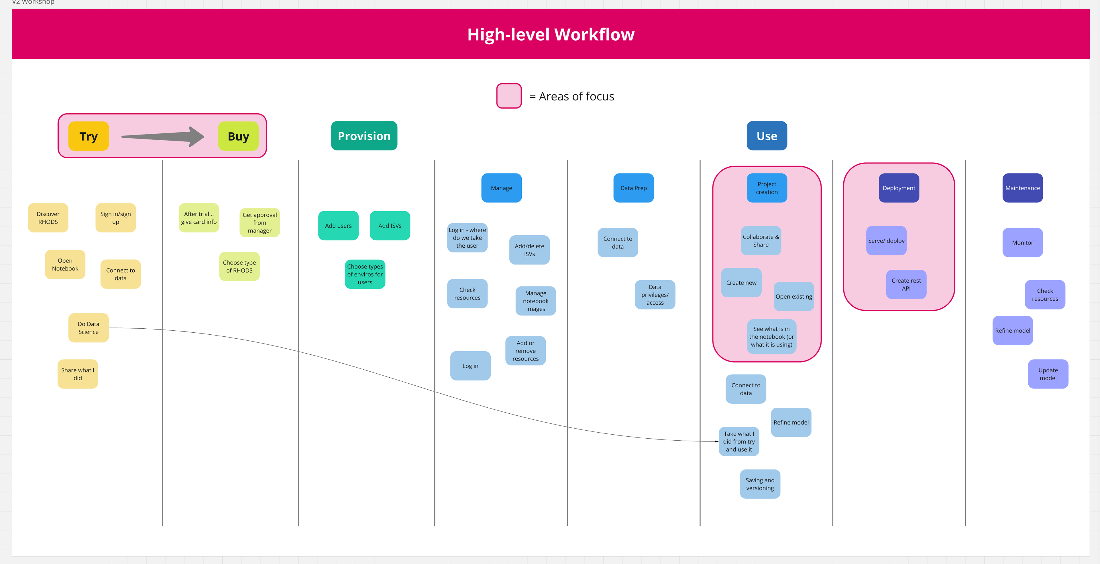The height and width of the screenshot is (564, 1100).
Task: Click the Do Data Science sticky note
Action: coord(89,328)
